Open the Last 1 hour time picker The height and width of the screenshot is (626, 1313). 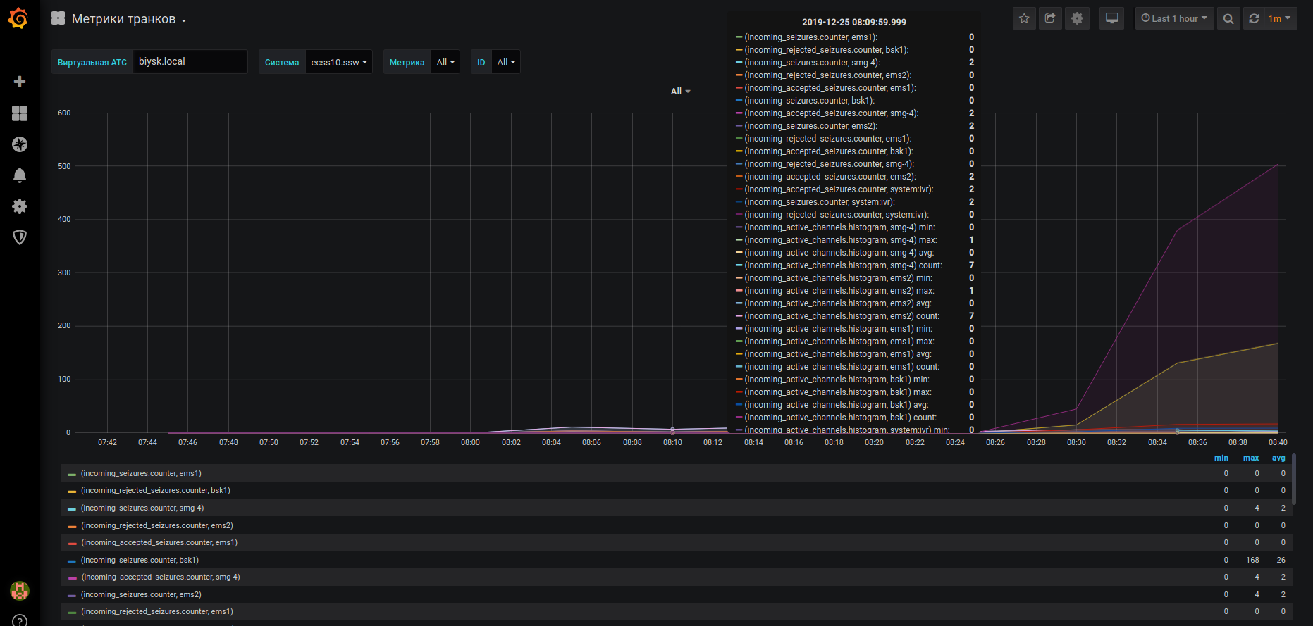pyautogui.click(x=1174, y=19)
